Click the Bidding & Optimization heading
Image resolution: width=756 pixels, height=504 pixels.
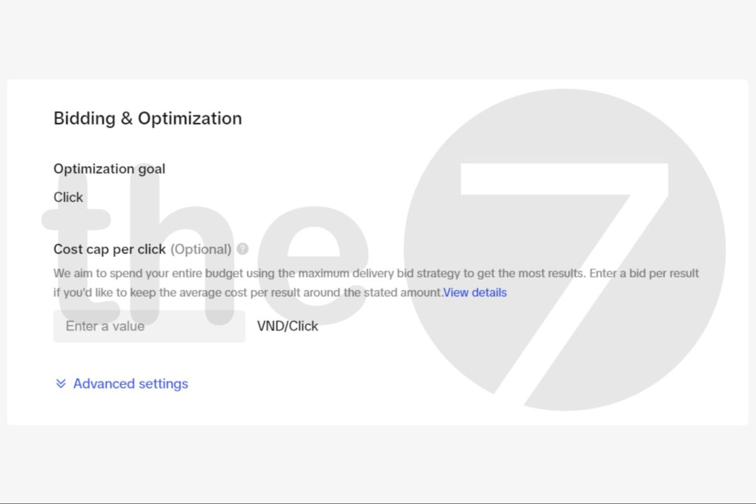click(x=147, y=118)
